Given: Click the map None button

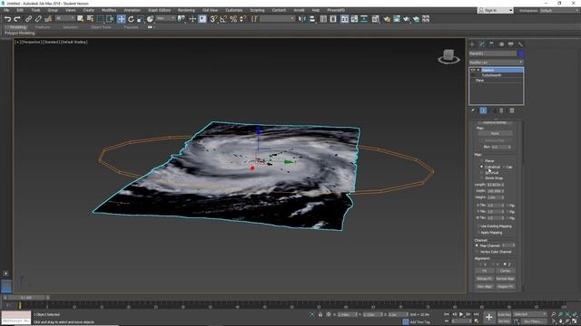Looking at the screenshot, I should [495, 133].
